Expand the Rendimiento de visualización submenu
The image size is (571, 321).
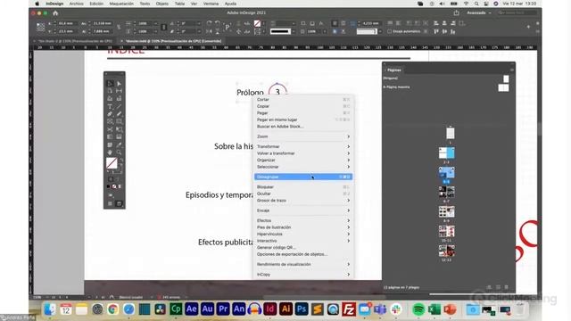pyautogui.click(x=303, y=265)
